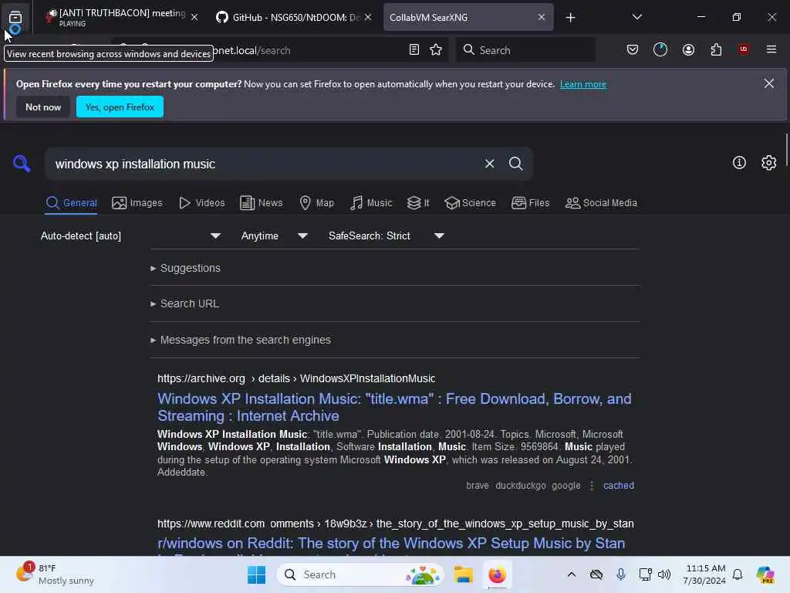This screenshot has width=790, height=593.
Task: Open SafeSearch Strict dropdown
Action: click(386, 236)
